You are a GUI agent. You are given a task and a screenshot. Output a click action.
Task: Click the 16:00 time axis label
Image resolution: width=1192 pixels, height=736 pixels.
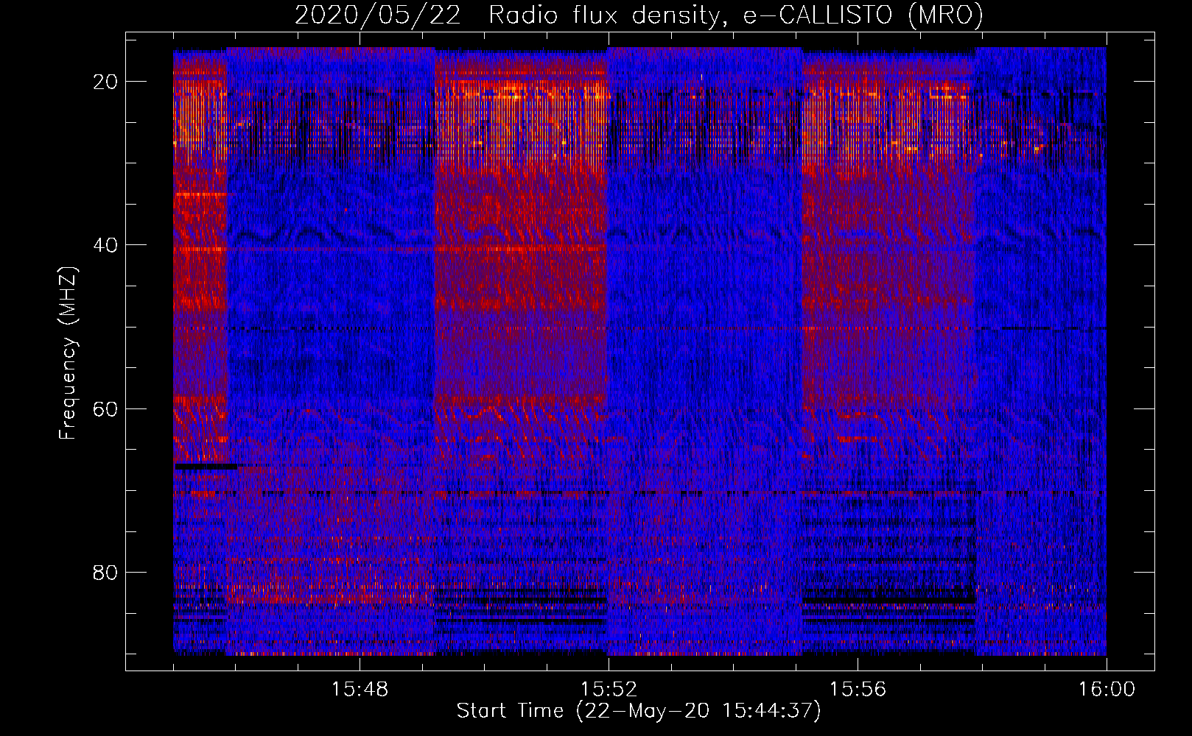1107,690
